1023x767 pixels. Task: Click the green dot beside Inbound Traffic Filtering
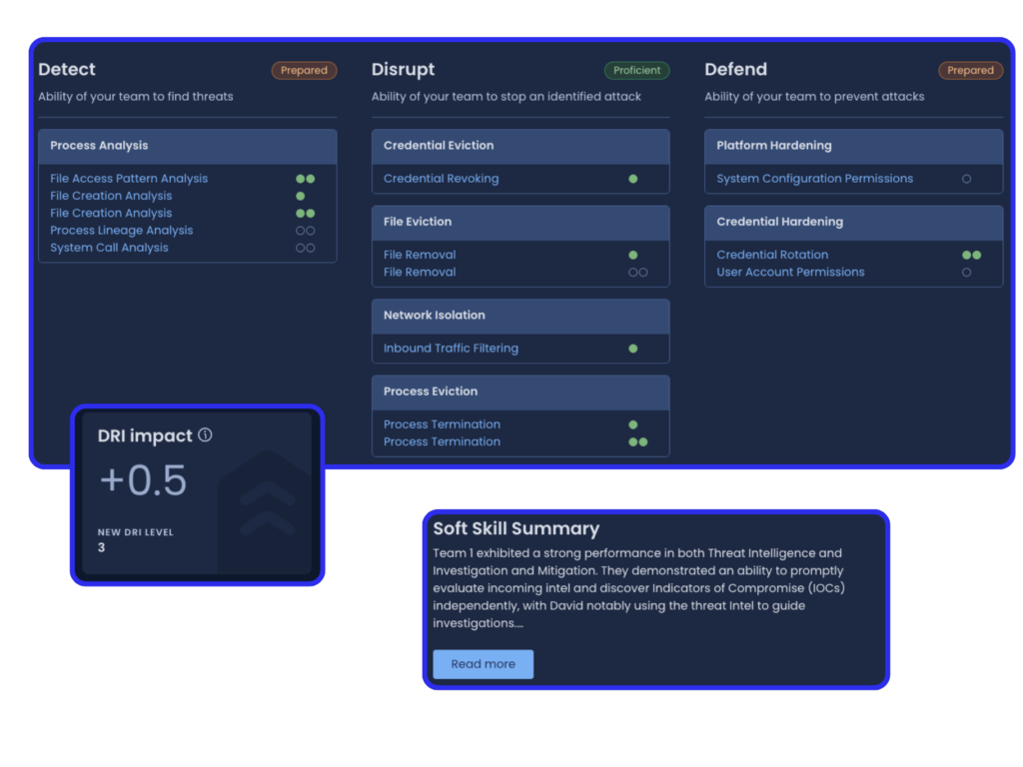(632, 349)
